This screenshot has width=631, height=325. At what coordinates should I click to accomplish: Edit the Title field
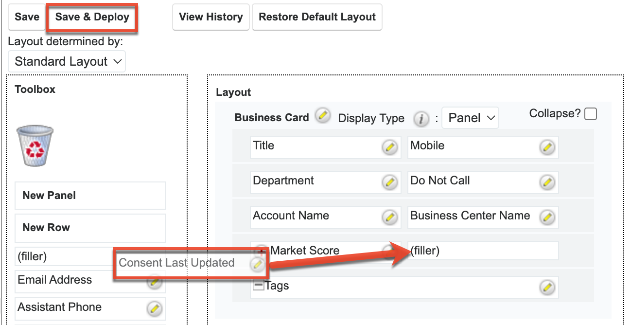point(390,147)
